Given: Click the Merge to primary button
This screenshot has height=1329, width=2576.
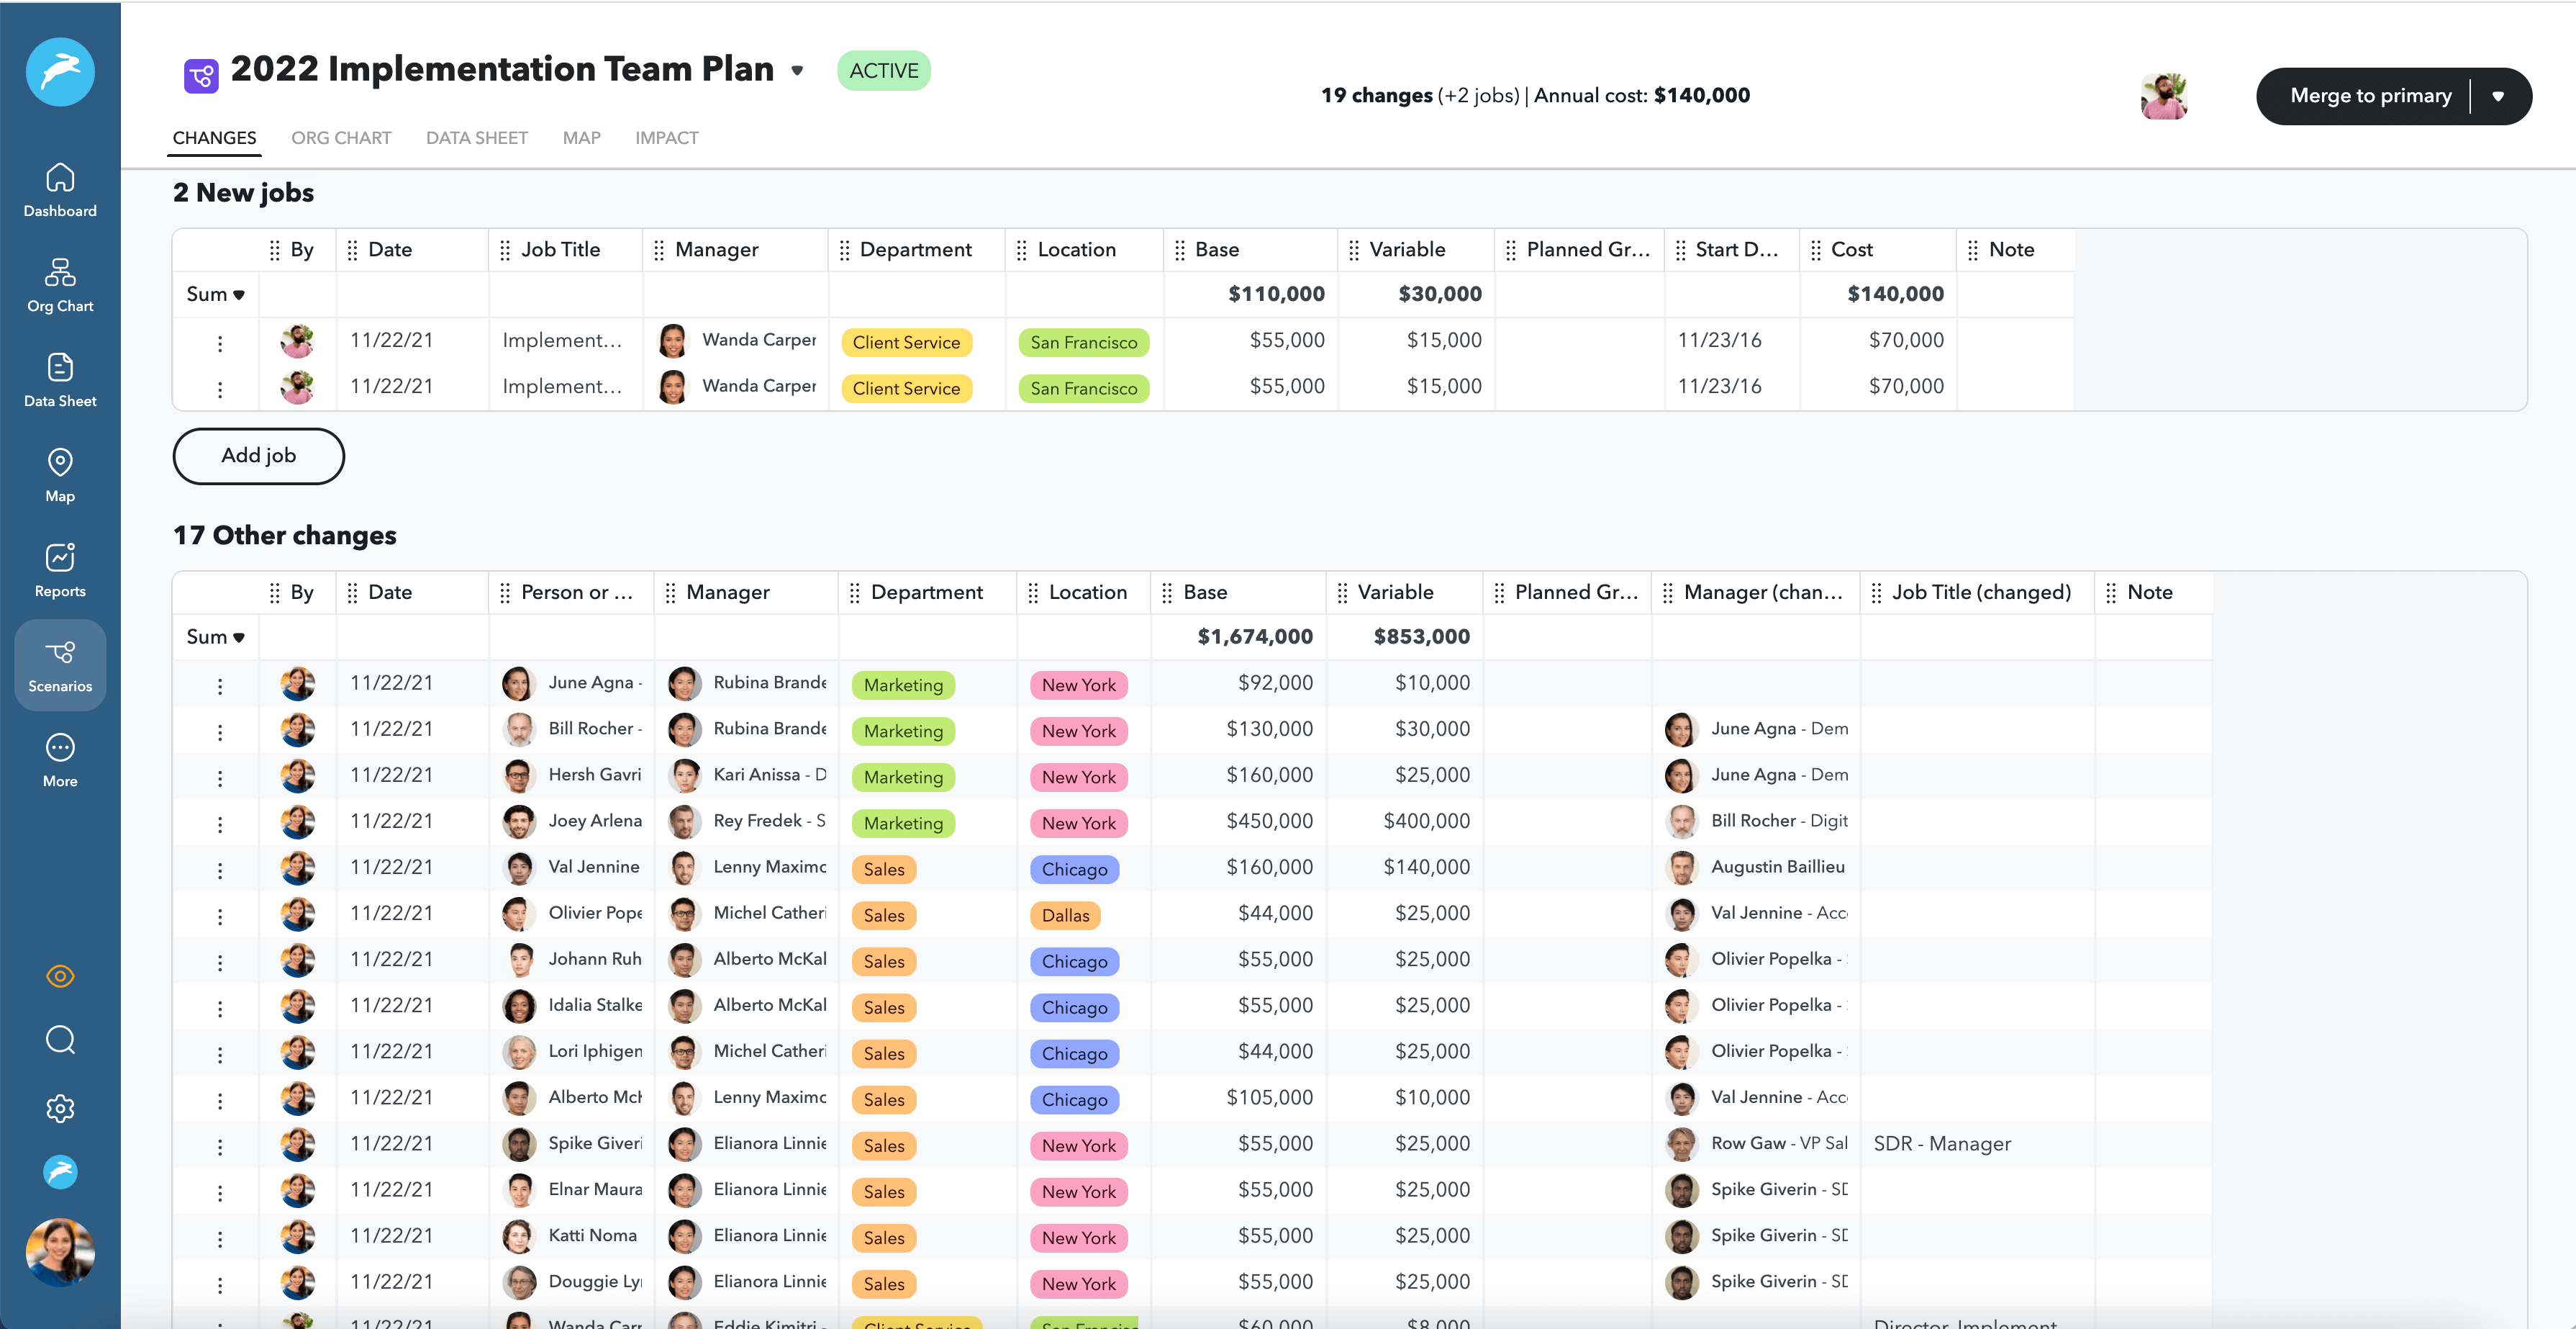Looking at the screenshot, I should [x=2371, y=95].
